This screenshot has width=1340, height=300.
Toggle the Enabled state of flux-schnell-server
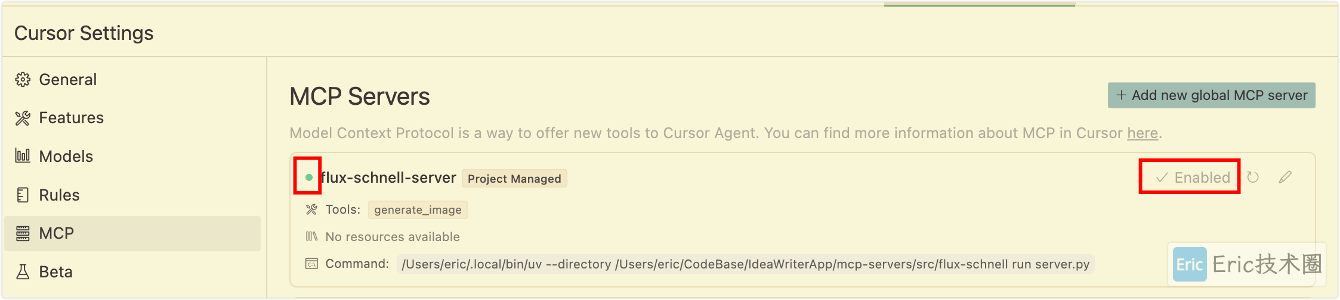[x=1193, y=177]
